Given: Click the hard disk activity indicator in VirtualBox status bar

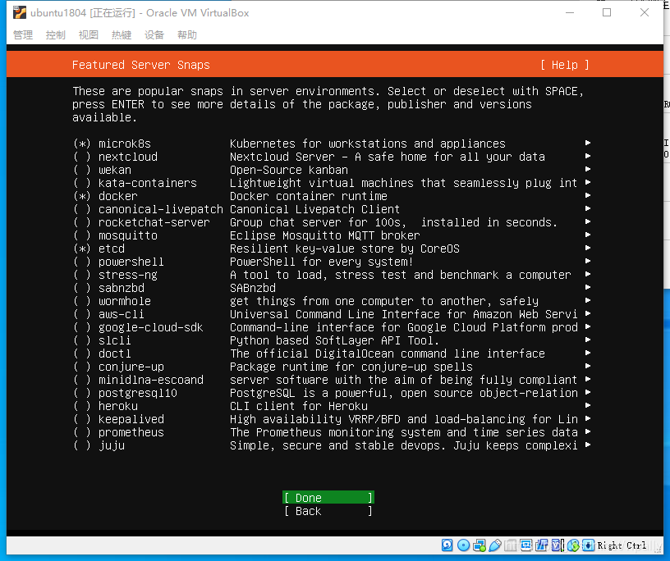Looking at the screenshot, I should tap(447, 545).
